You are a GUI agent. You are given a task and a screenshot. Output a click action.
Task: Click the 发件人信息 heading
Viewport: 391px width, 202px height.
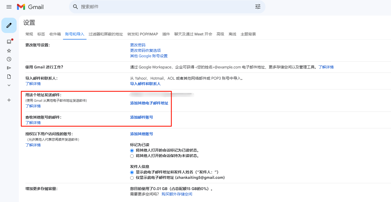point(140,167)
